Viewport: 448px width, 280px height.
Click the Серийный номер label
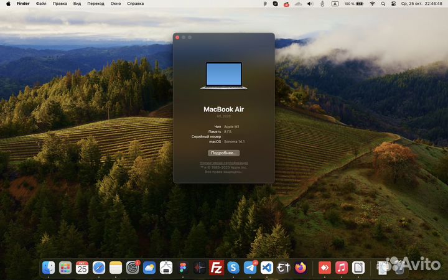click(x=207, y=136)
